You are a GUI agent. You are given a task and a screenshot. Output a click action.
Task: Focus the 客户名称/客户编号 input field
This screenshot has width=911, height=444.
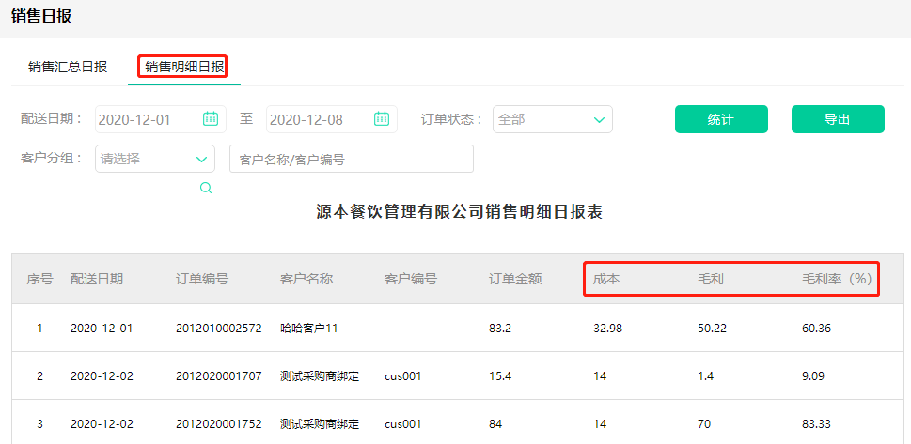coord(351,159)
